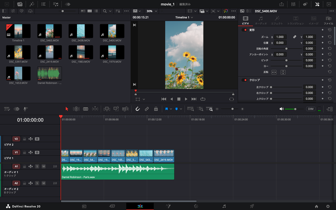This screenshot has height=210, width=336.
Task: Click the Custom Zoom icon
Action: [x=209, y=109]
